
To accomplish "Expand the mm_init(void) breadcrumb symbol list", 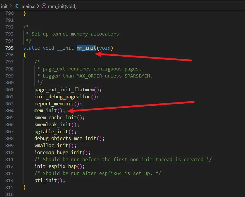I will [63, 6].
